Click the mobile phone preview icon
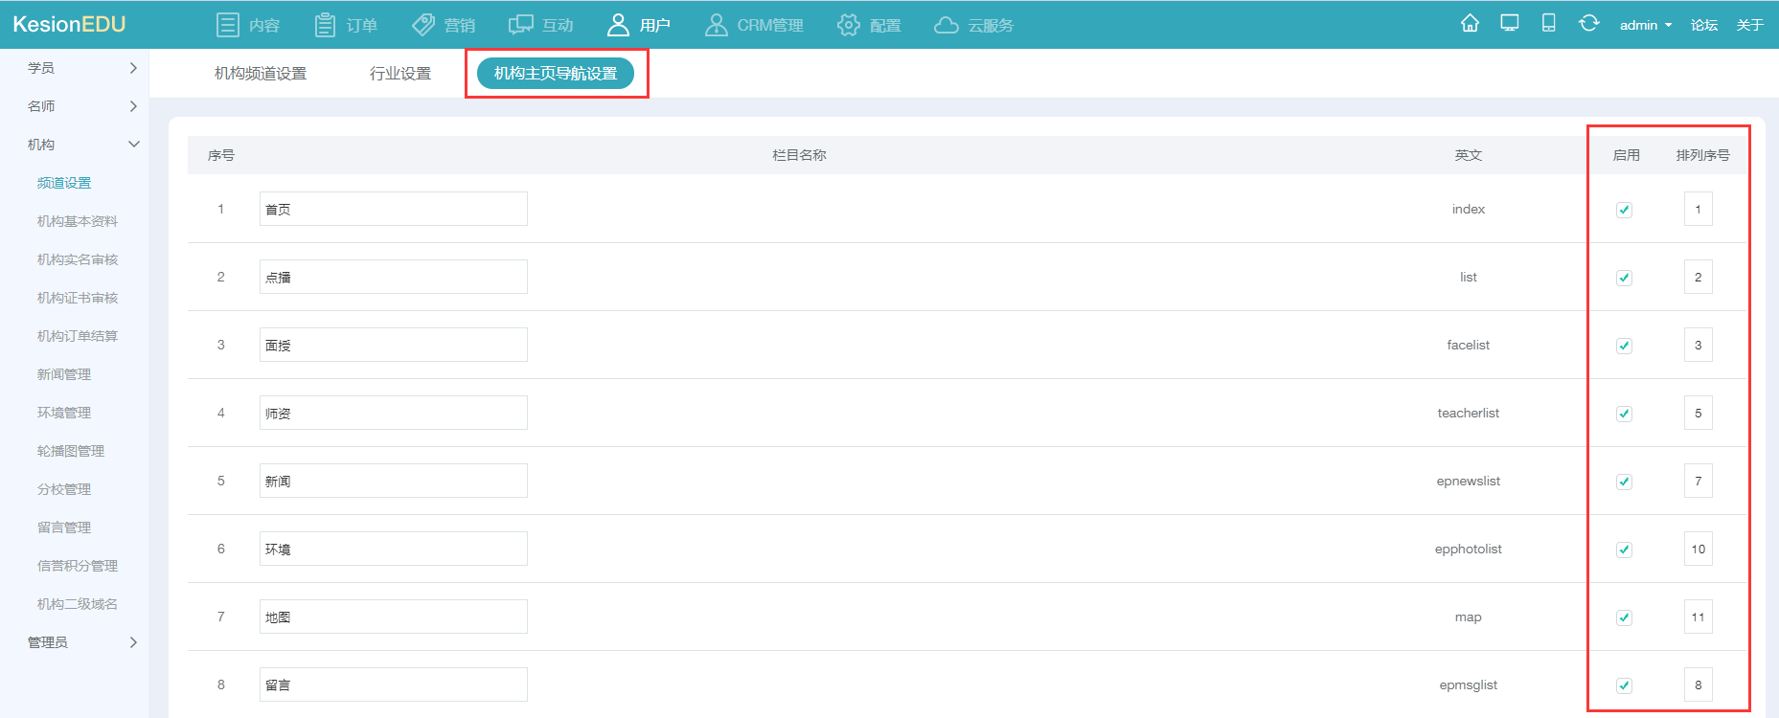 click(1548, 24)
